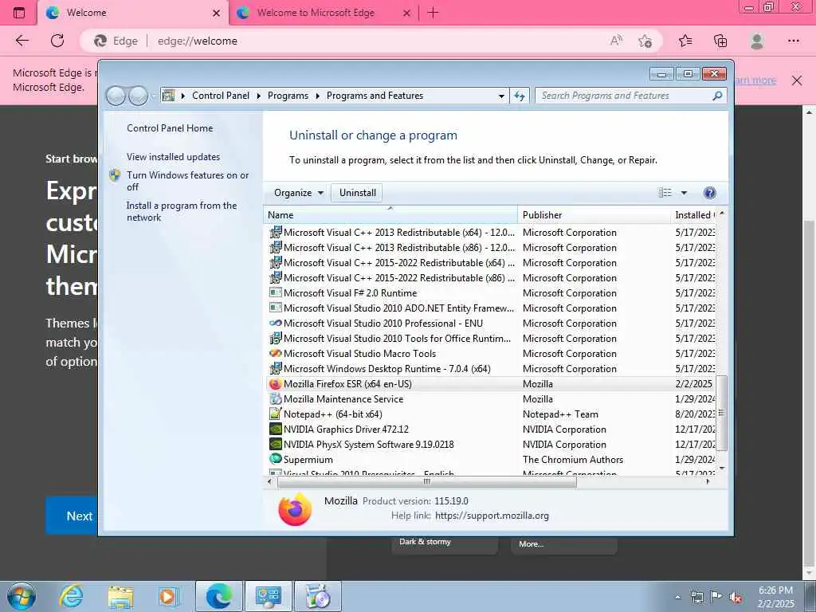
Task: Select Programs breadcrumb item
Action: pyautogui.click(x=288, y=96)
